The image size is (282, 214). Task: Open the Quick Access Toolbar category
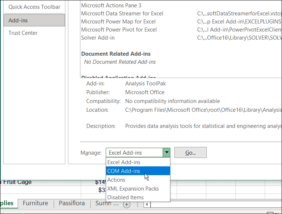coord(34,7)
